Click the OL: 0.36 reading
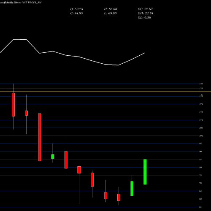211x211 pixels. coord(144,17)
